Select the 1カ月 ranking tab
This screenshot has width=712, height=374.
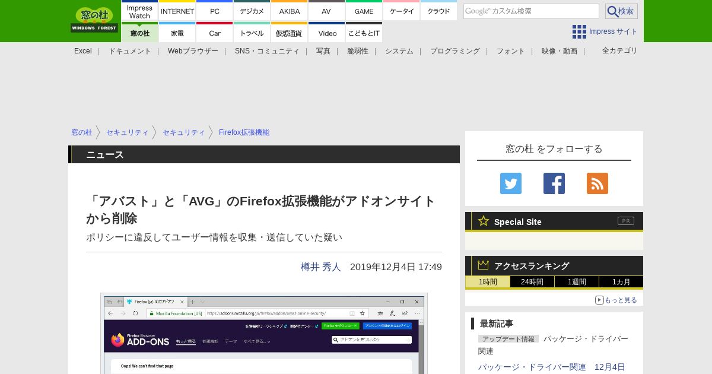click(621, 282)
